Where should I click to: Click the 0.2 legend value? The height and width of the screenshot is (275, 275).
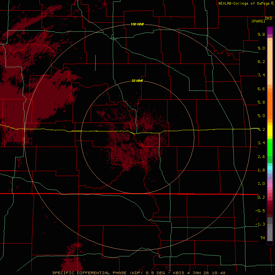(261, 197)
